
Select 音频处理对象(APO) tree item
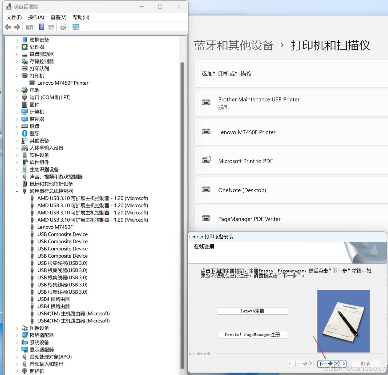pos(51,357)
